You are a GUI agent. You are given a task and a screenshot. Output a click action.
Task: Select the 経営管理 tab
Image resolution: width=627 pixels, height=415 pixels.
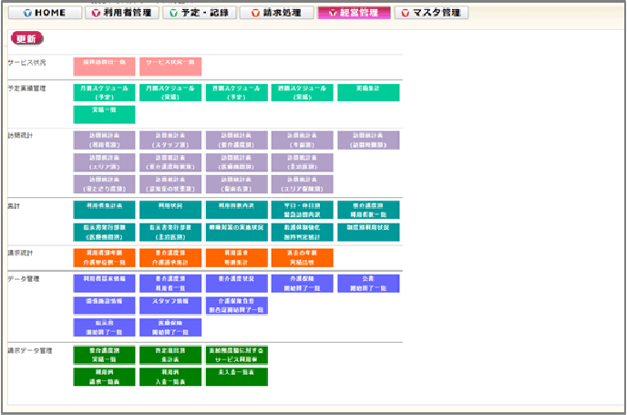(354, 13)
